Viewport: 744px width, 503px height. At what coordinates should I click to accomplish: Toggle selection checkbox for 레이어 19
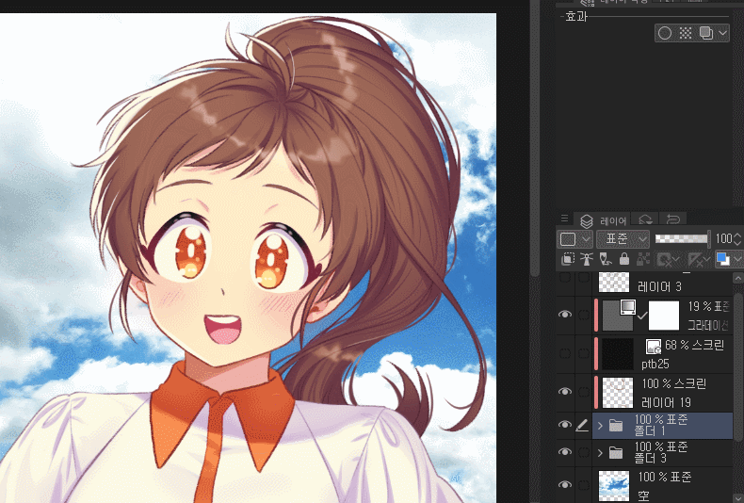tap(583, 392)
